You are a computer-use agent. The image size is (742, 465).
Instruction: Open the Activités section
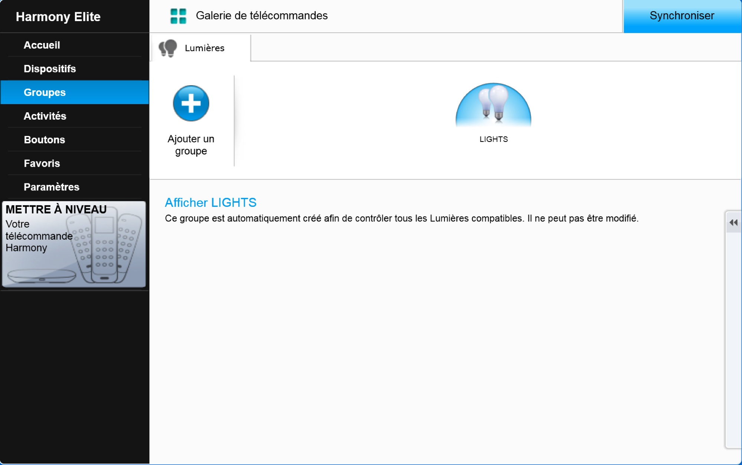point(75,116)
